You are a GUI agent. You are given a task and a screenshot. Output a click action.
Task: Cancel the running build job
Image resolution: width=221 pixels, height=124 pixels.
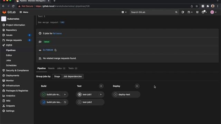click(65, 102)
